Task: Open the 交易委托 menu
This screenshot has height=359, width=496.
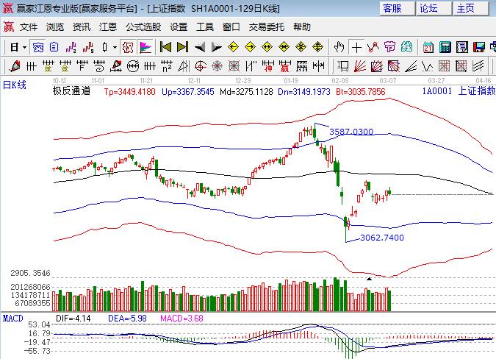Action: tap(266, 27)
